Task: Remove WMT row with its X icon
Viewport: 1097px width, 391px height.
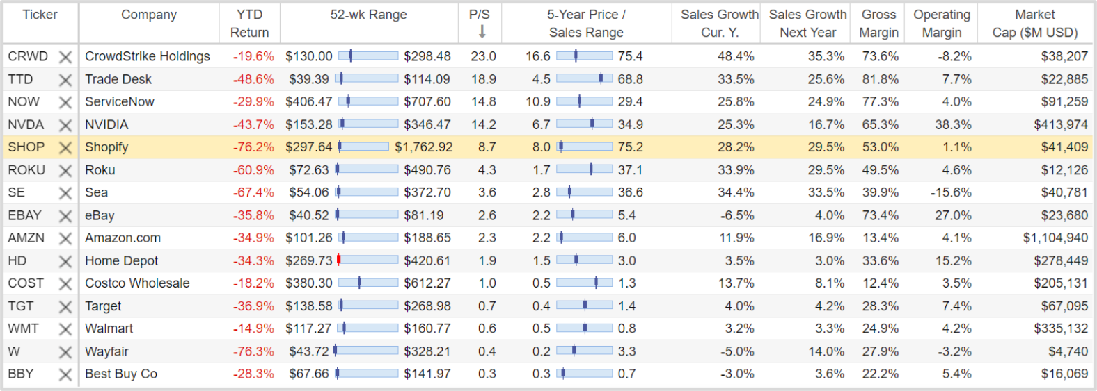Action: [x=65, y=329]
